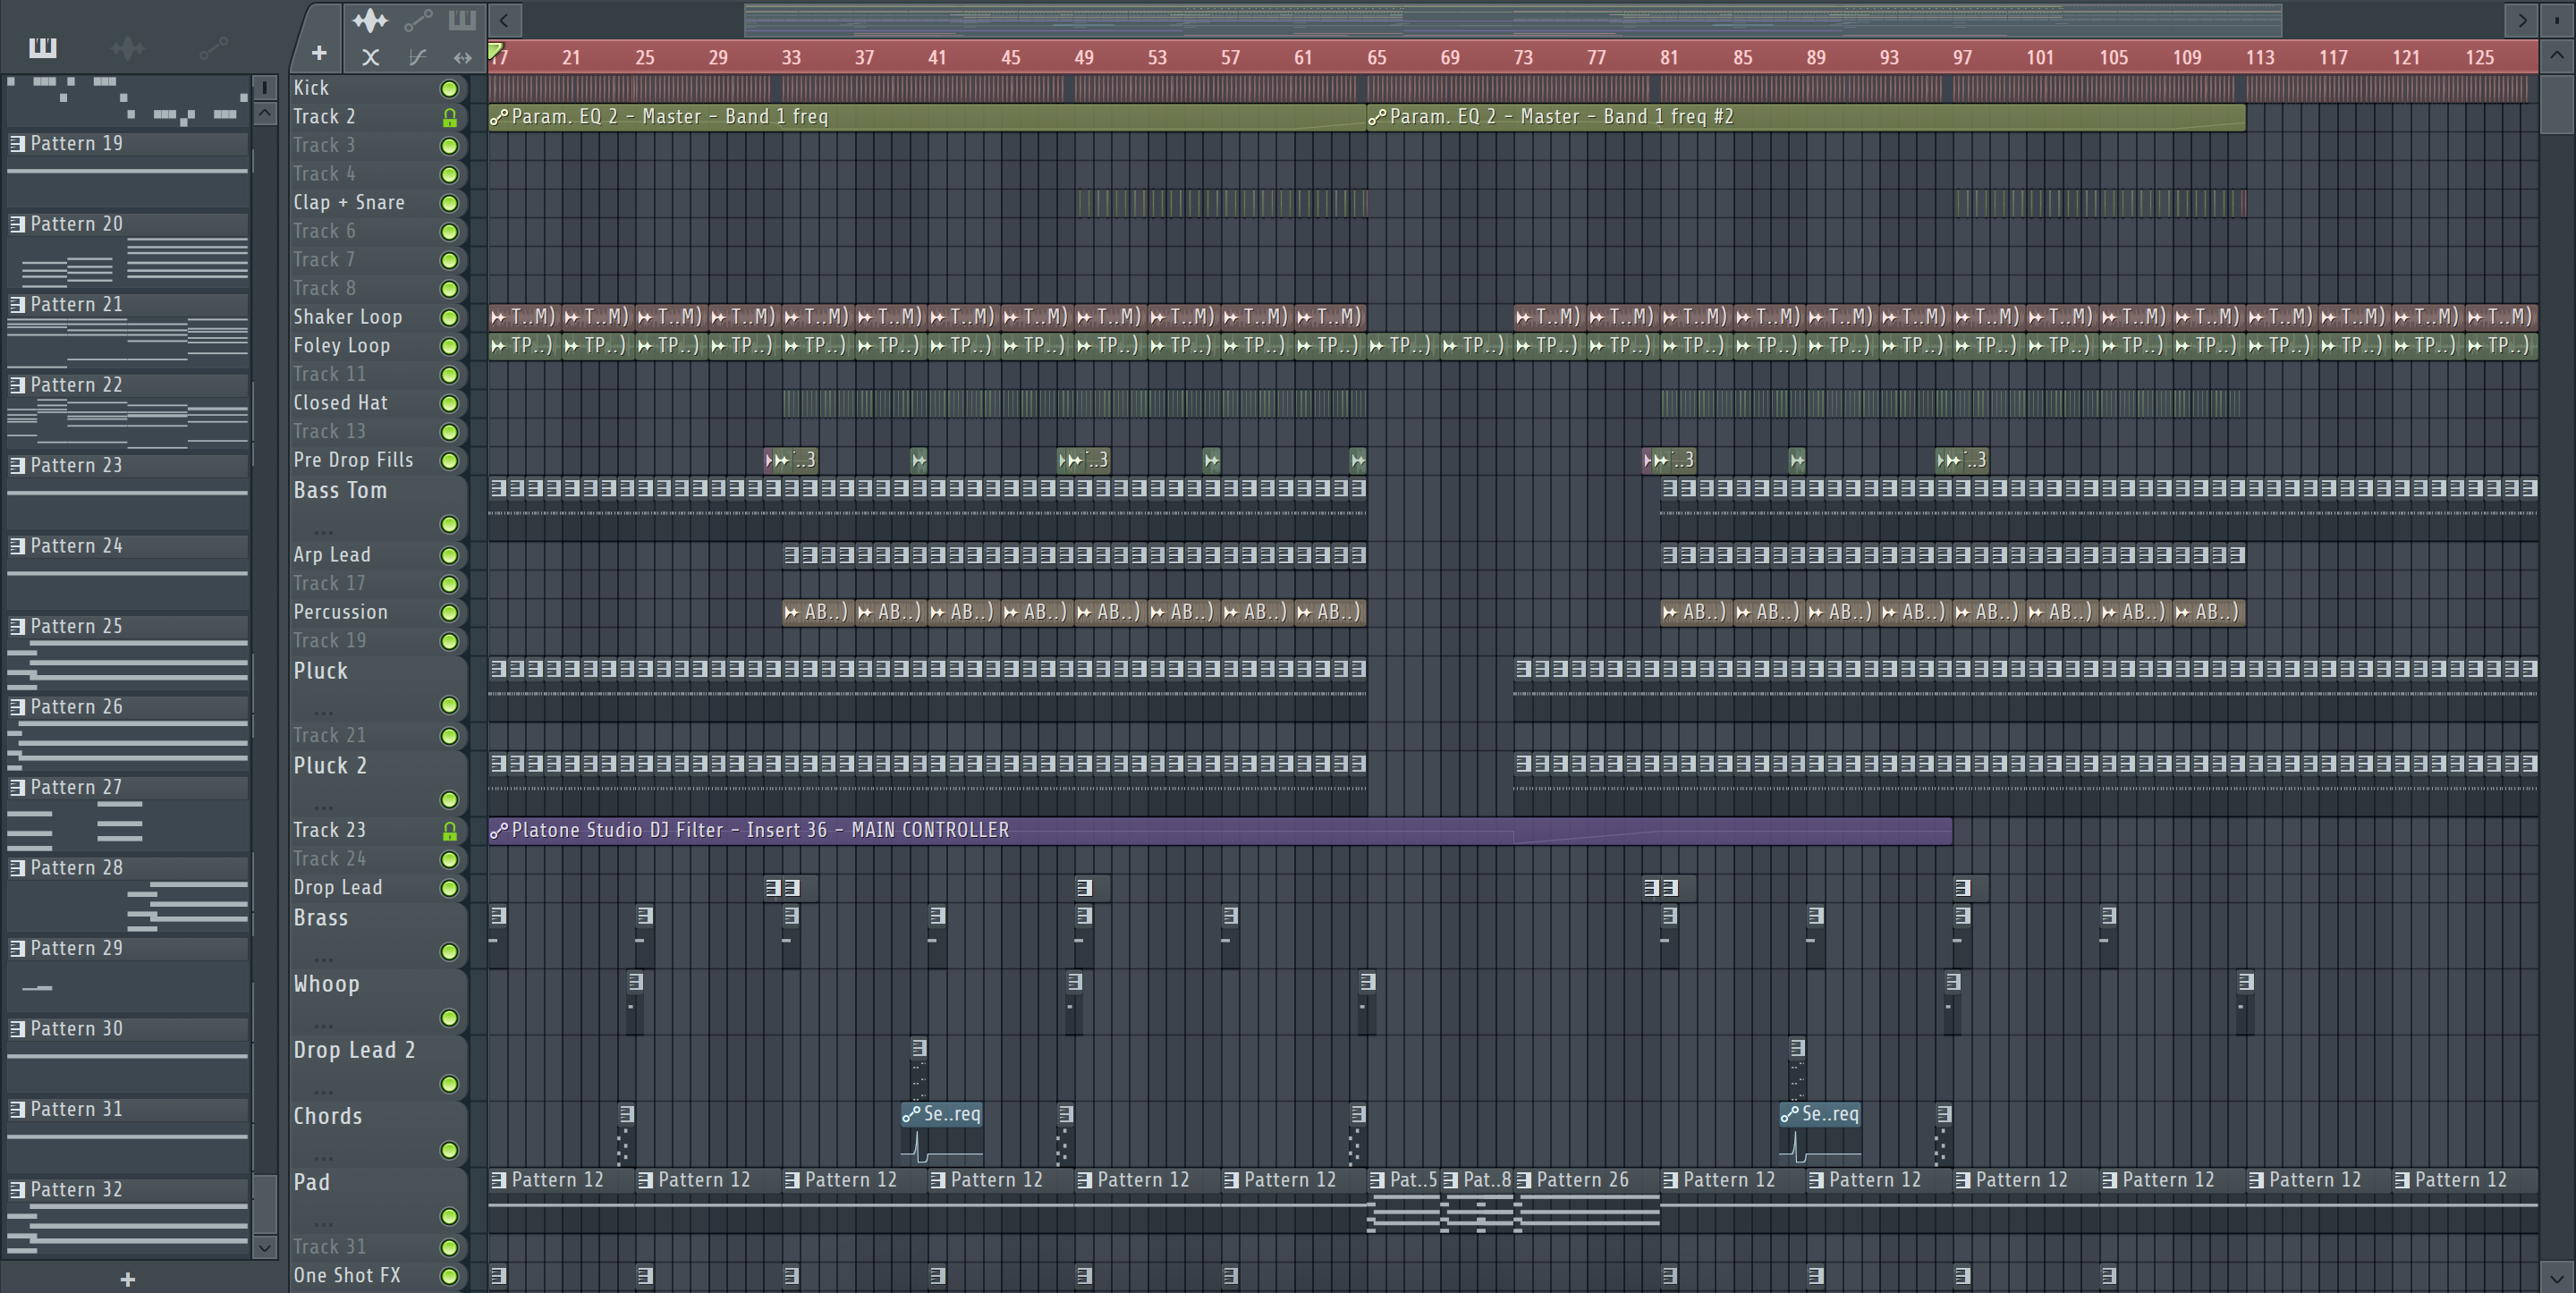This screenshot has width=2576, height=1293.
Task: Show audio clips in the picker panel
Action: [x=128, y=47]
